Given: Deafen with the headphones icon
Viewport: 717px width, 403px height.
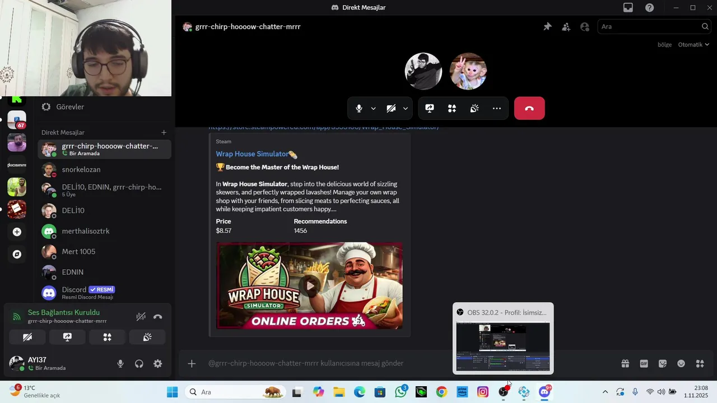Looking at the screenshot, I should (139, 364).
